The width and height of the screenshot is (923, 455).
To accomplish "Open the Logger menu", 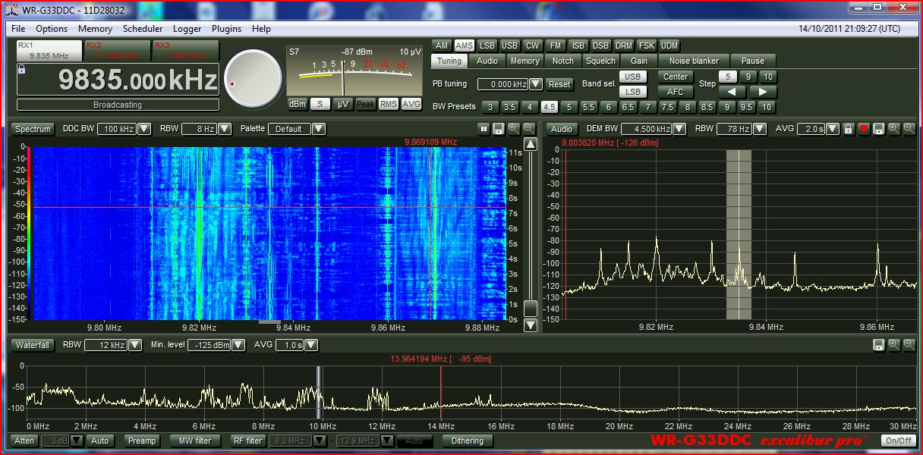I will tap(187, 29).
